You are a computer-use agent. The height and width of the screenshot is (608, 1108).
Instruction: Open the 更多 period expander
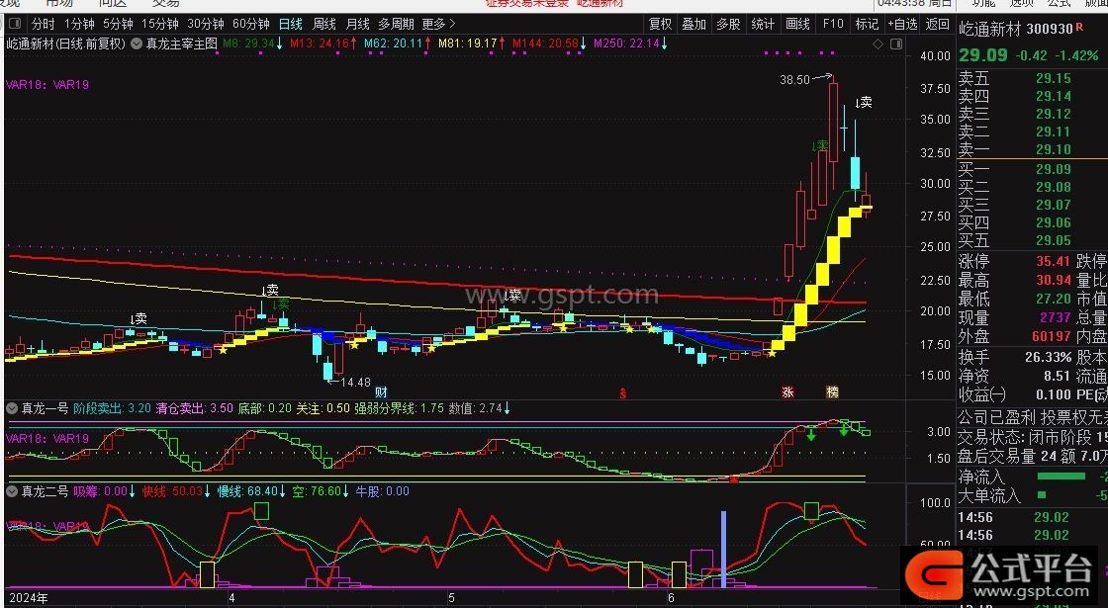[439, 24]
